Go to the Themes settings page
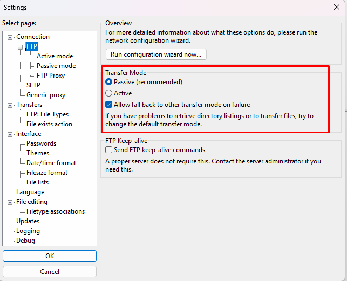The height and width of the screenshot is (281, 347). click(38, 153)
